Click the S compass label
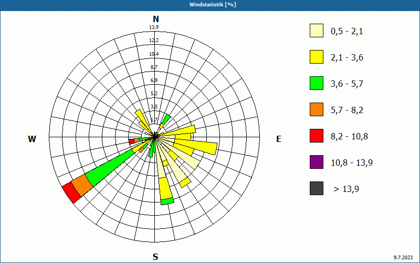The width and height of the screenshot is (420, 263). pyautogui.click(x=155, y=257)
